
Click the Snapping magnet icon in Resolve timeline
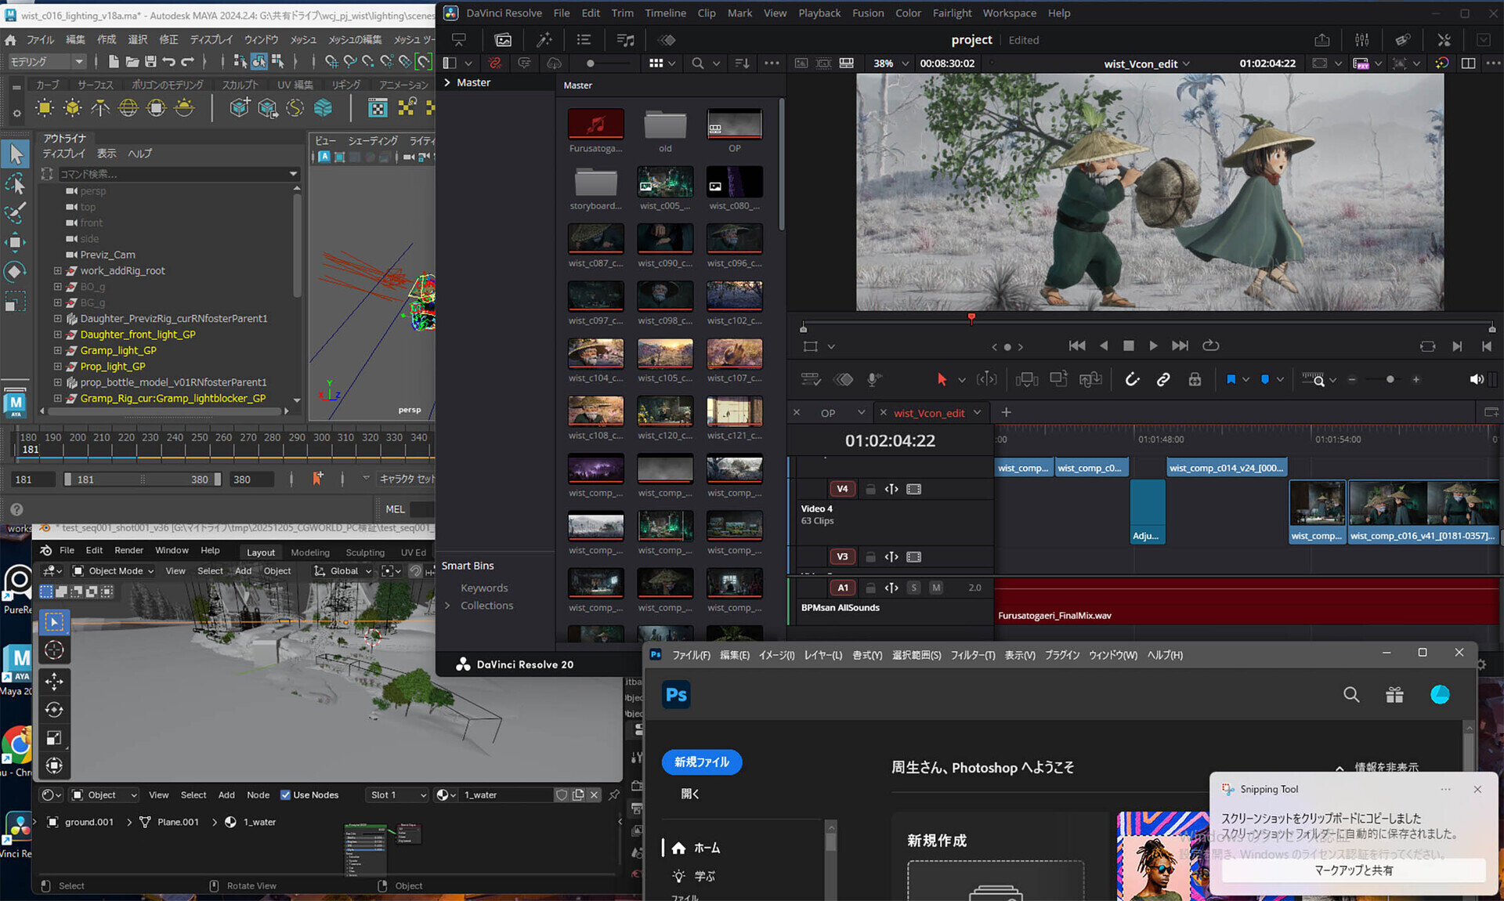1132,379
